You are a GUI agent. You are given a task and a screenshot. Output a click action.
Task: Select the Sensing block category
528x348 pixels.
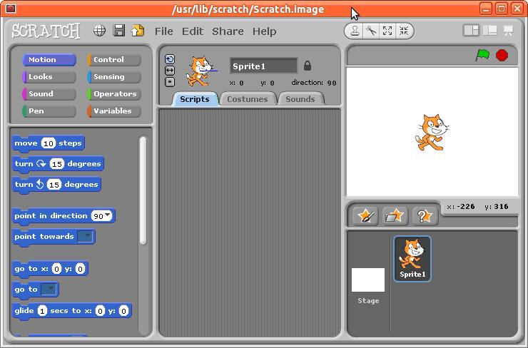[x=114, y=77]
